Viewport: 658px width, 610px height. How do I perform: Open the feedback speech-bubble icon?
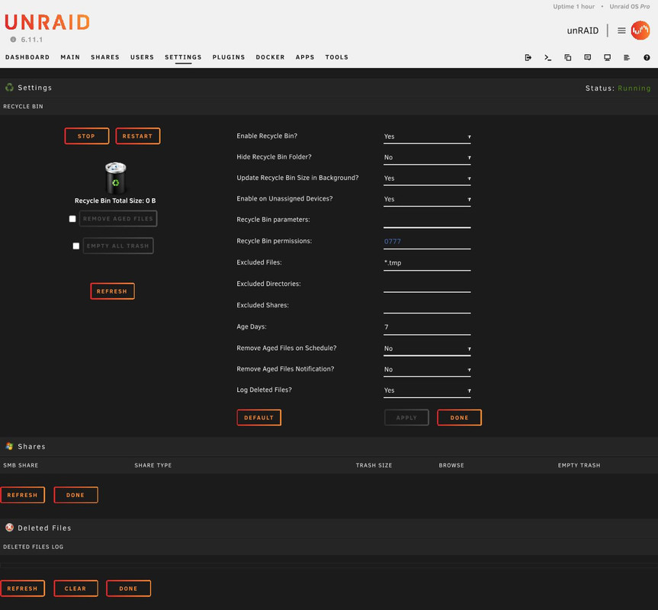588,57
